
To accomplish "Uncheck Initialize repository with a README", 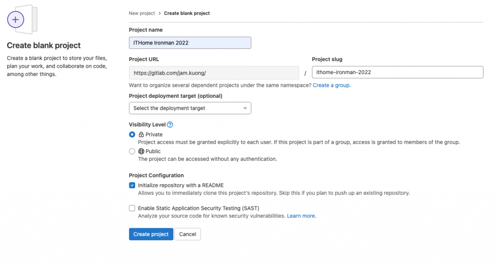I will 132,185.
